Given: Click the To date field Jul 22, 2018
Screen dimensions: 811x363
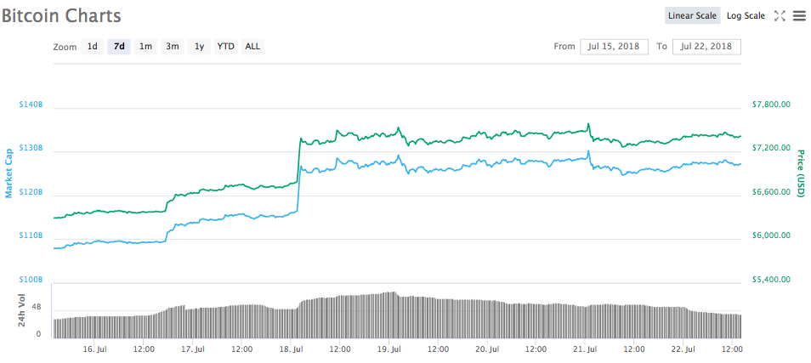Looking at the screenshot, I should pos(706,47).
